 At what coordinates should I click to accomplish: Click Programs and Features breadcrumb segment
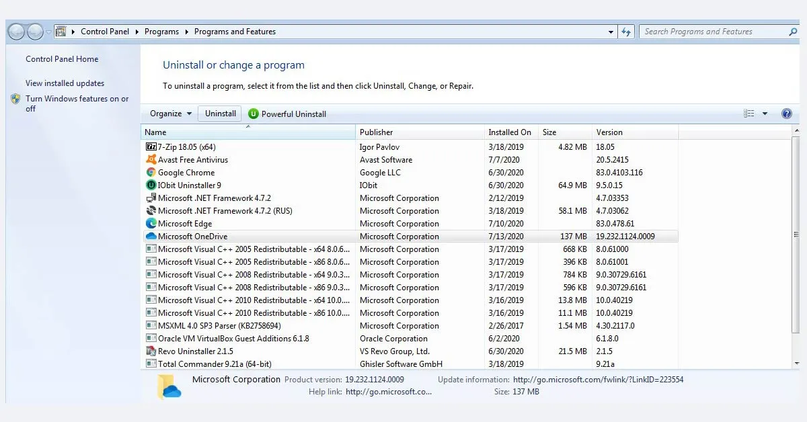pyautogui.click(x=235, y=32)
